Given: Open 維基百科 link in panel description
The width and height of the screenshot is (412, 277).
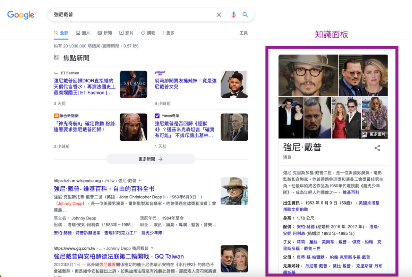Looking at the screenshot, I should 351,192.
